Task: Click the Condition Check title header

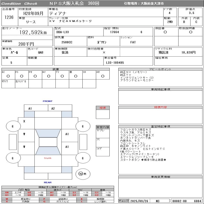Action: 19,4
